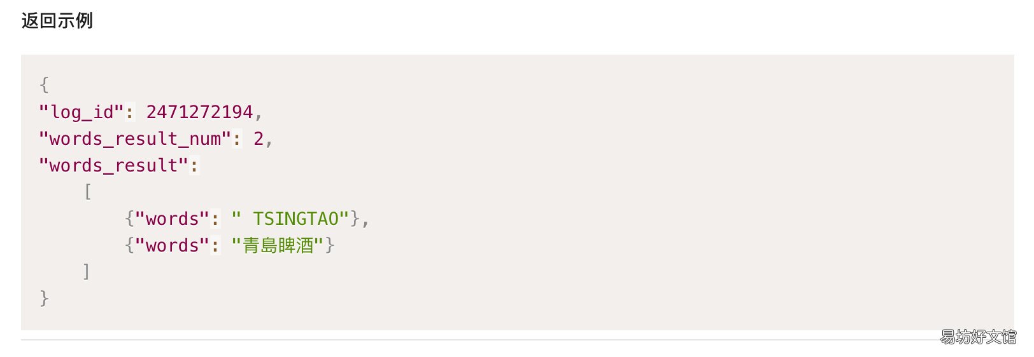Click the log_id value 2471272194
1034x357 pixels.
click(199, 112)
